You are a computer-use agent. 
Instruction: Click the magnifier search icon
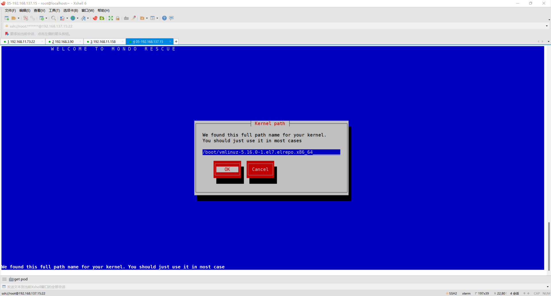click(53, 18)
